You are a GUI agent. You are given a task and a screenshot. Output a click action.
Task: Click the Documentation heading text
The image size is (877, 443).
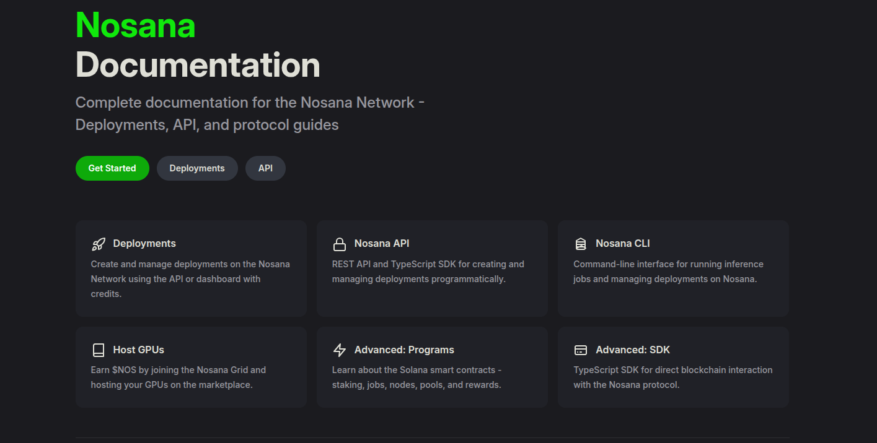(198, 65)
